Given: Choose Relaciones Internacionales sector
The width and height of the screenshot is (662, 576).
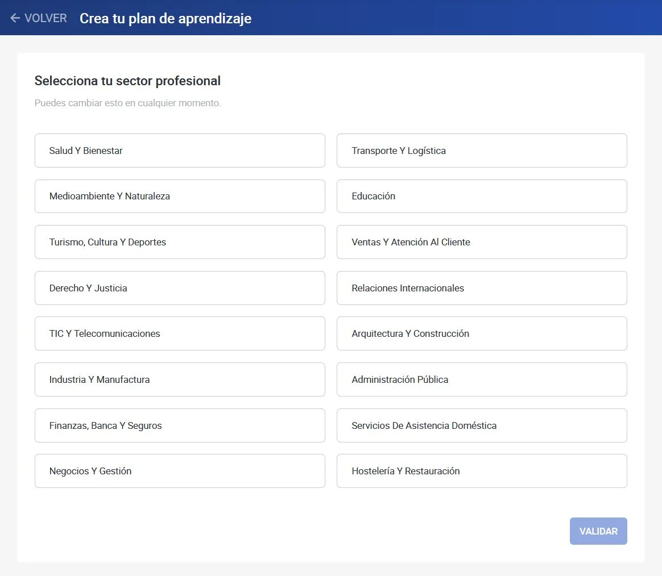Looking at the screenshot, I should [x=482, y=288].
